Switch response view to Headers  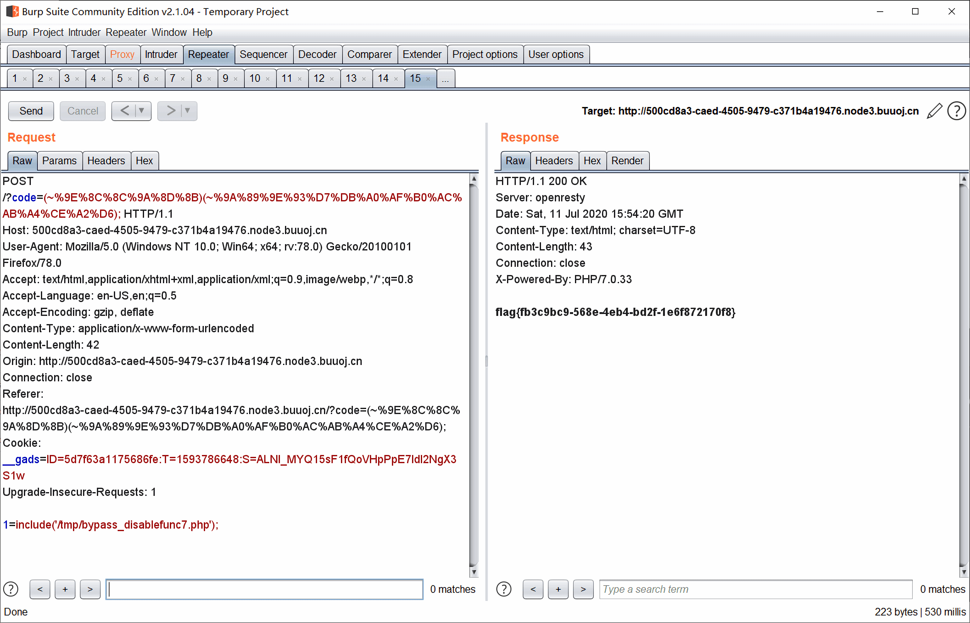[x=554, y=160]
